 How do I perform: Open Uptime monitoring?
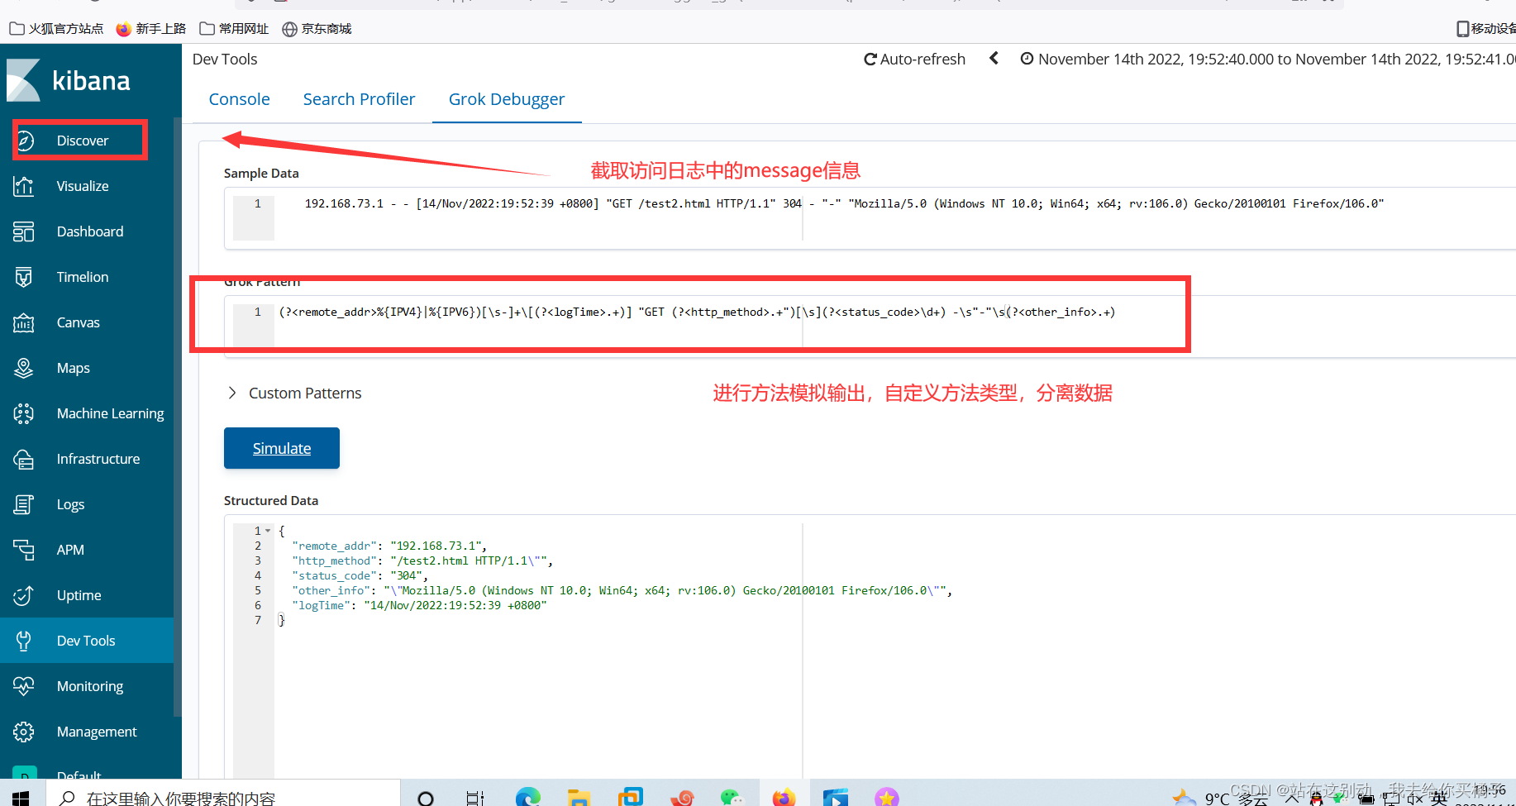79,594
